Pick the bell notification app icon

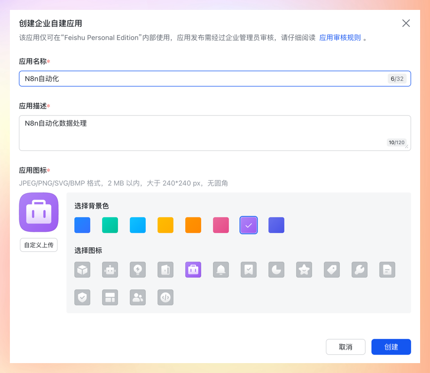pos(221,269)
